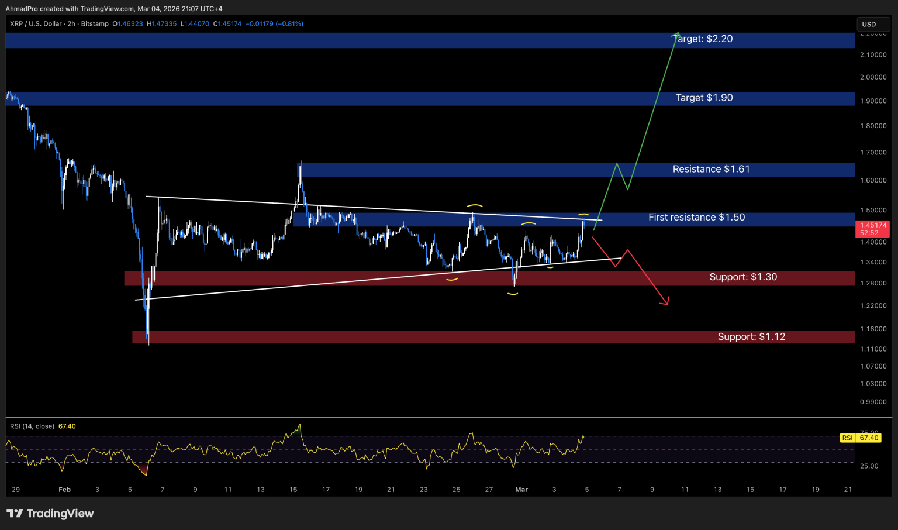Click the TradingView logo icon
This screenshot has width=898, height=530.
point(15,514)
